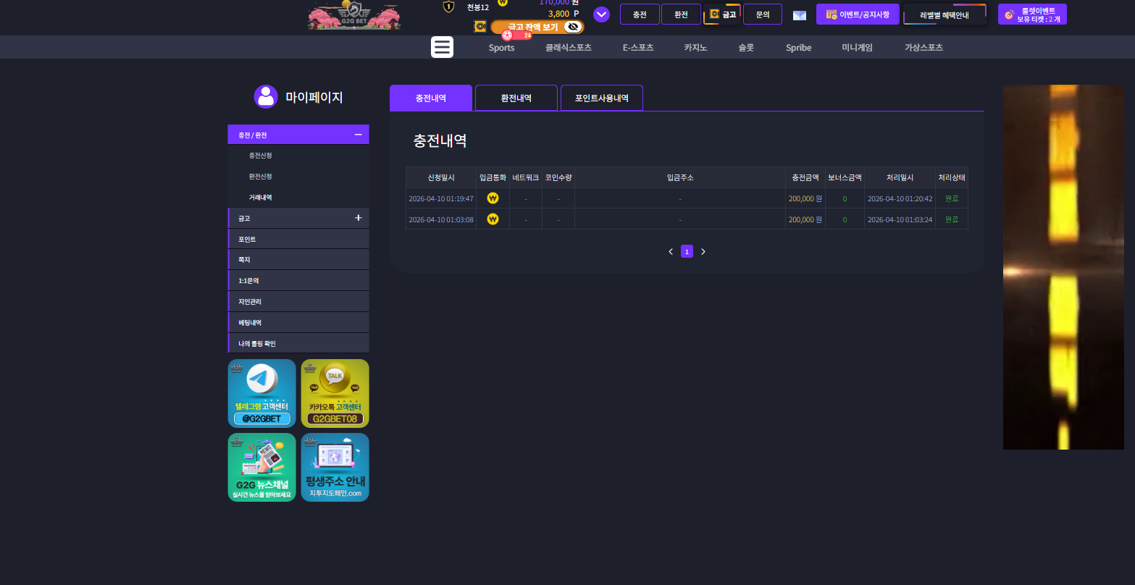Collapse the 충전 / 환전 sidebar section

[358, 135]
